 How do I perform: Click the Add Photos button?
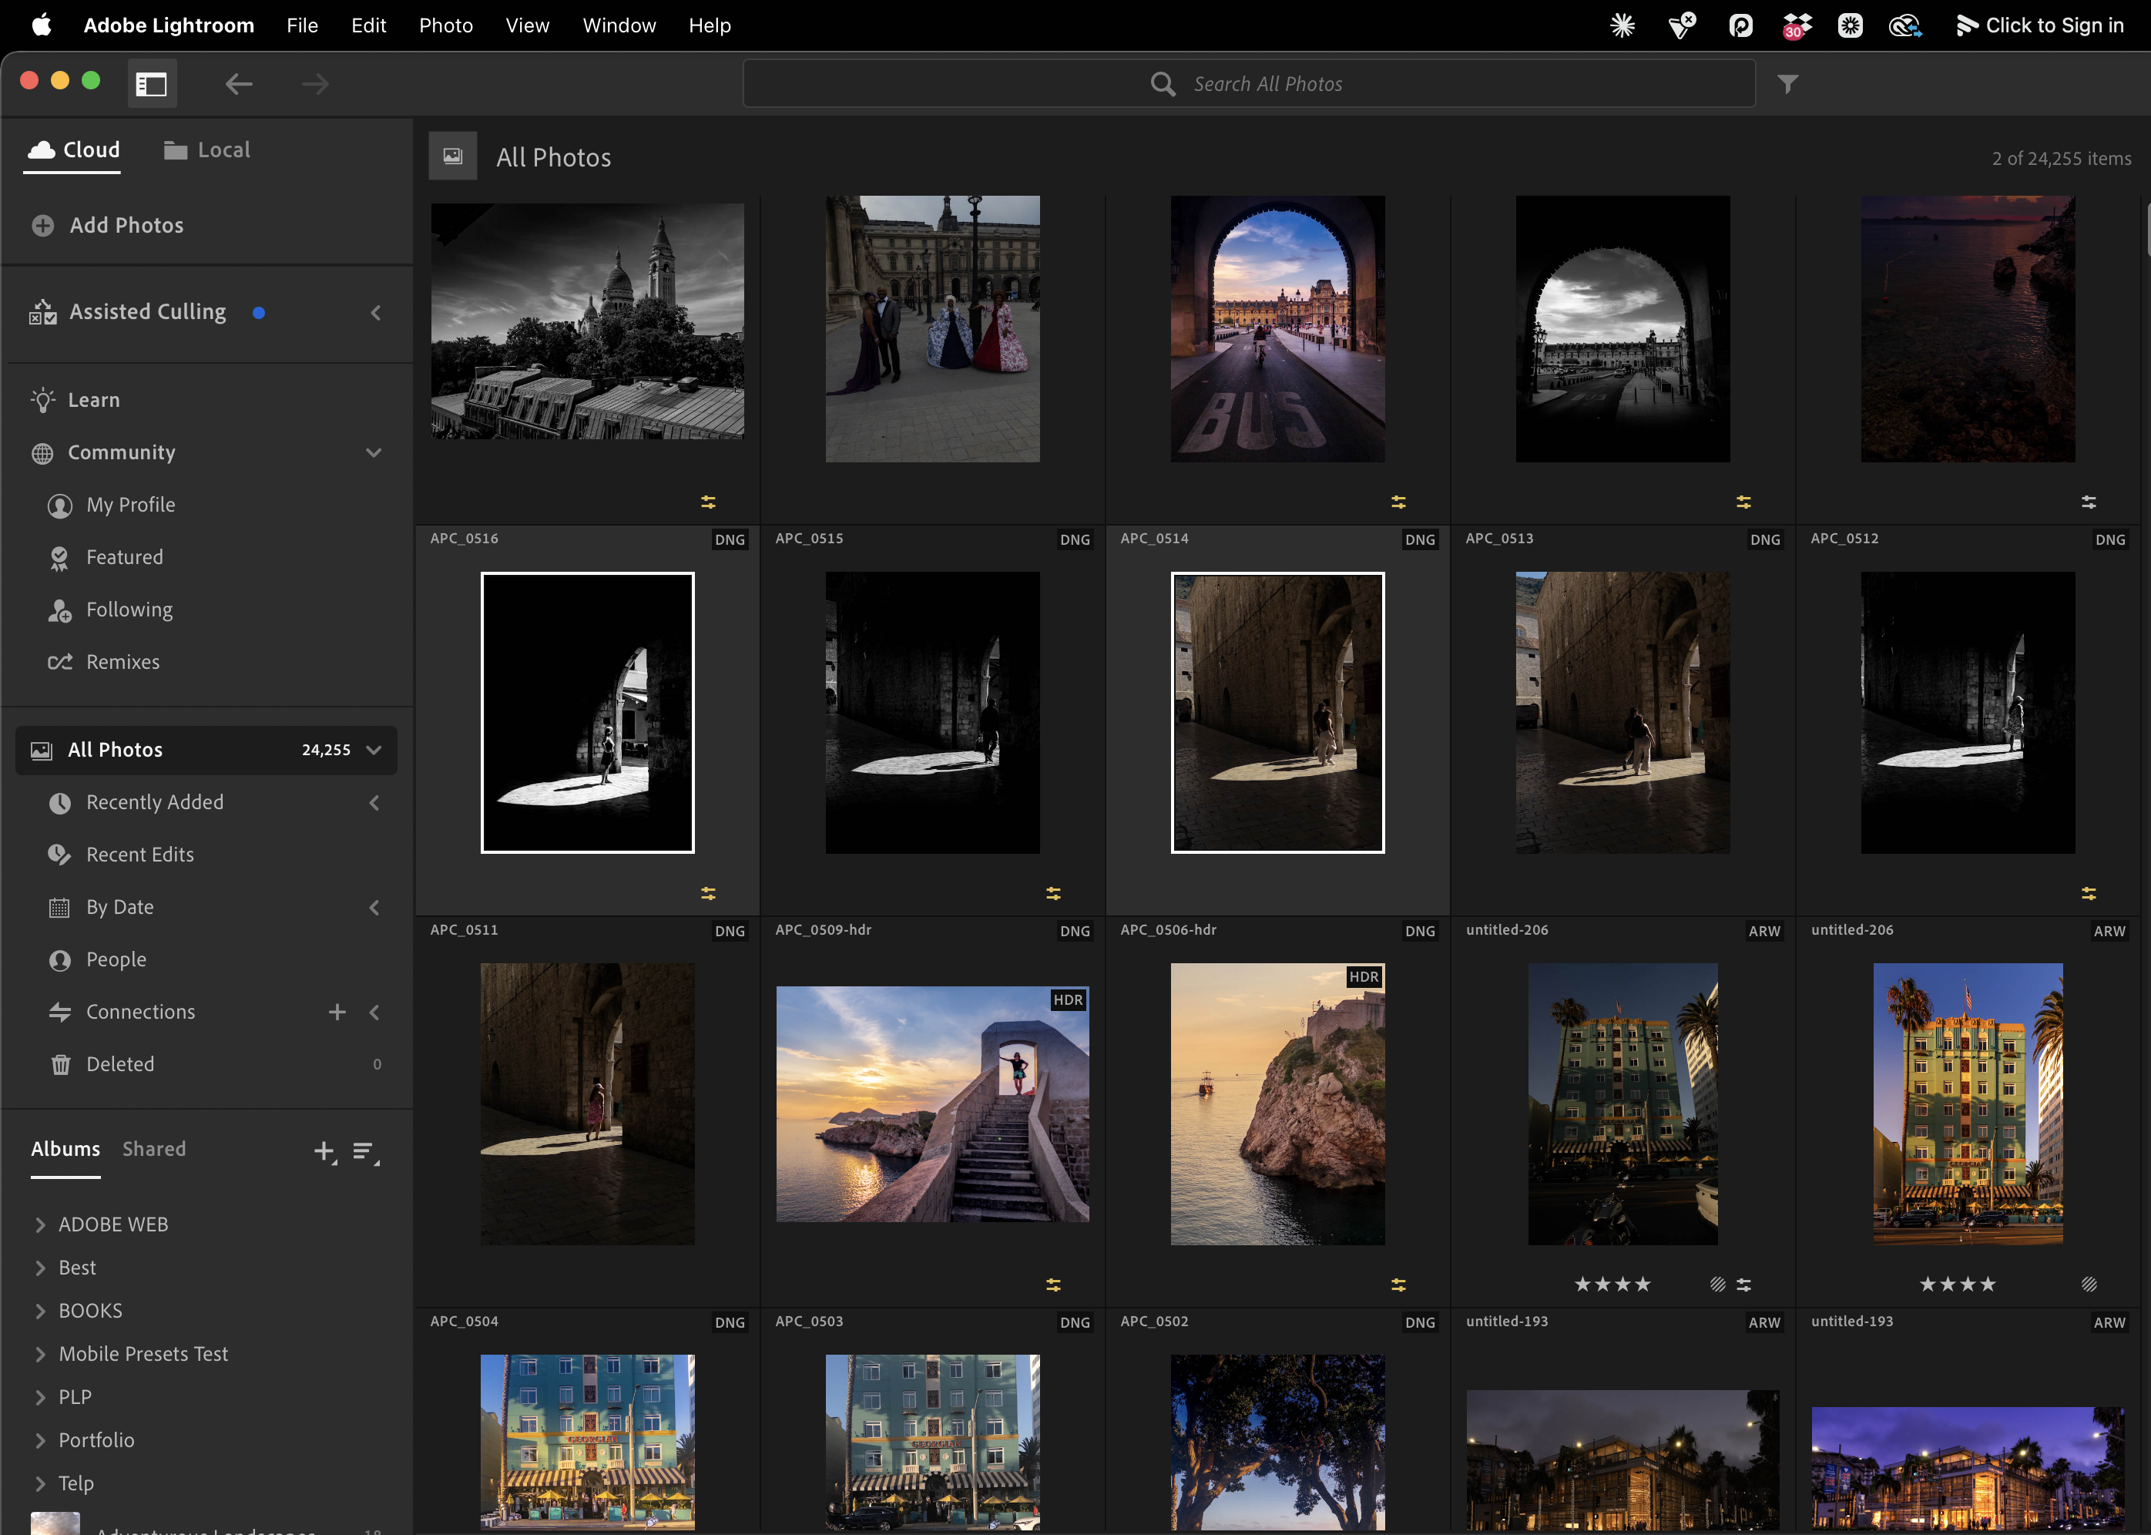pos(108,225)
